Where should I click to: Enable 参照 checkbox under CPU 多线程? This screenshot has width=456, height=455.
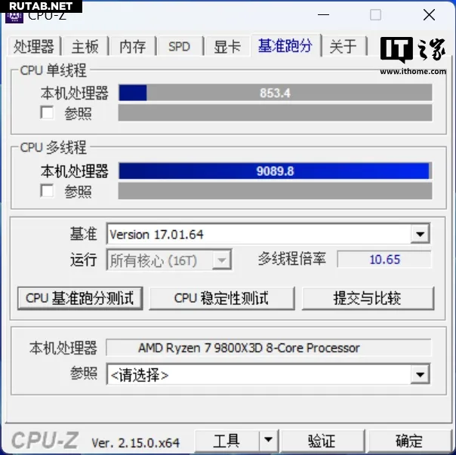(x=47, y=191)
